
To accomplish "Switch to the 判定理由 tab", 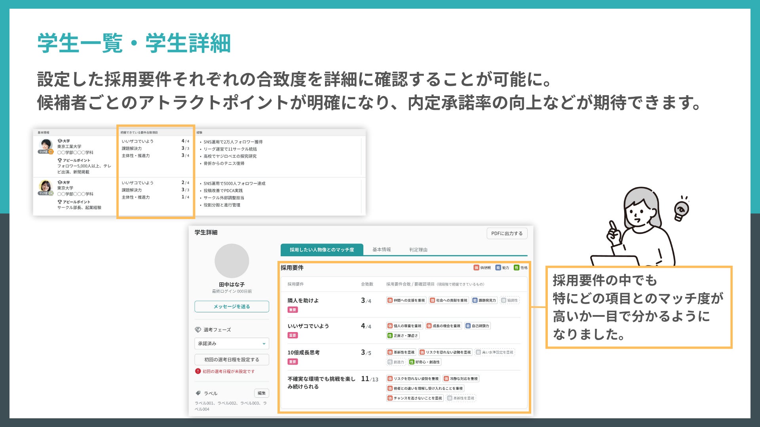I will tap(418, 249).
